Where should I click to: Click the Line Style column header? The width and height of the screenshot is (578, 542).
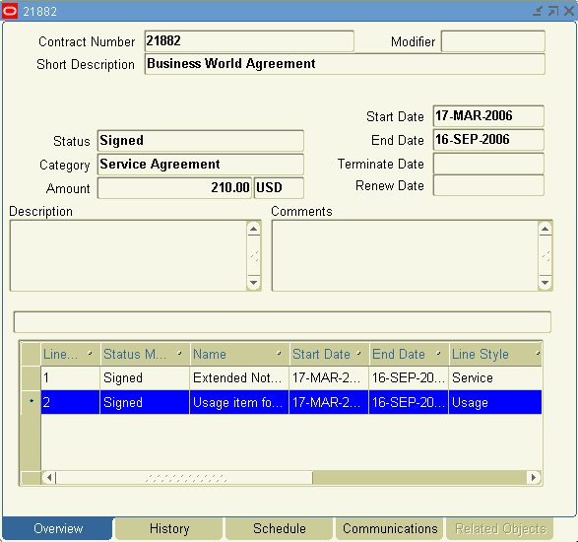click(x=495, y=354)
